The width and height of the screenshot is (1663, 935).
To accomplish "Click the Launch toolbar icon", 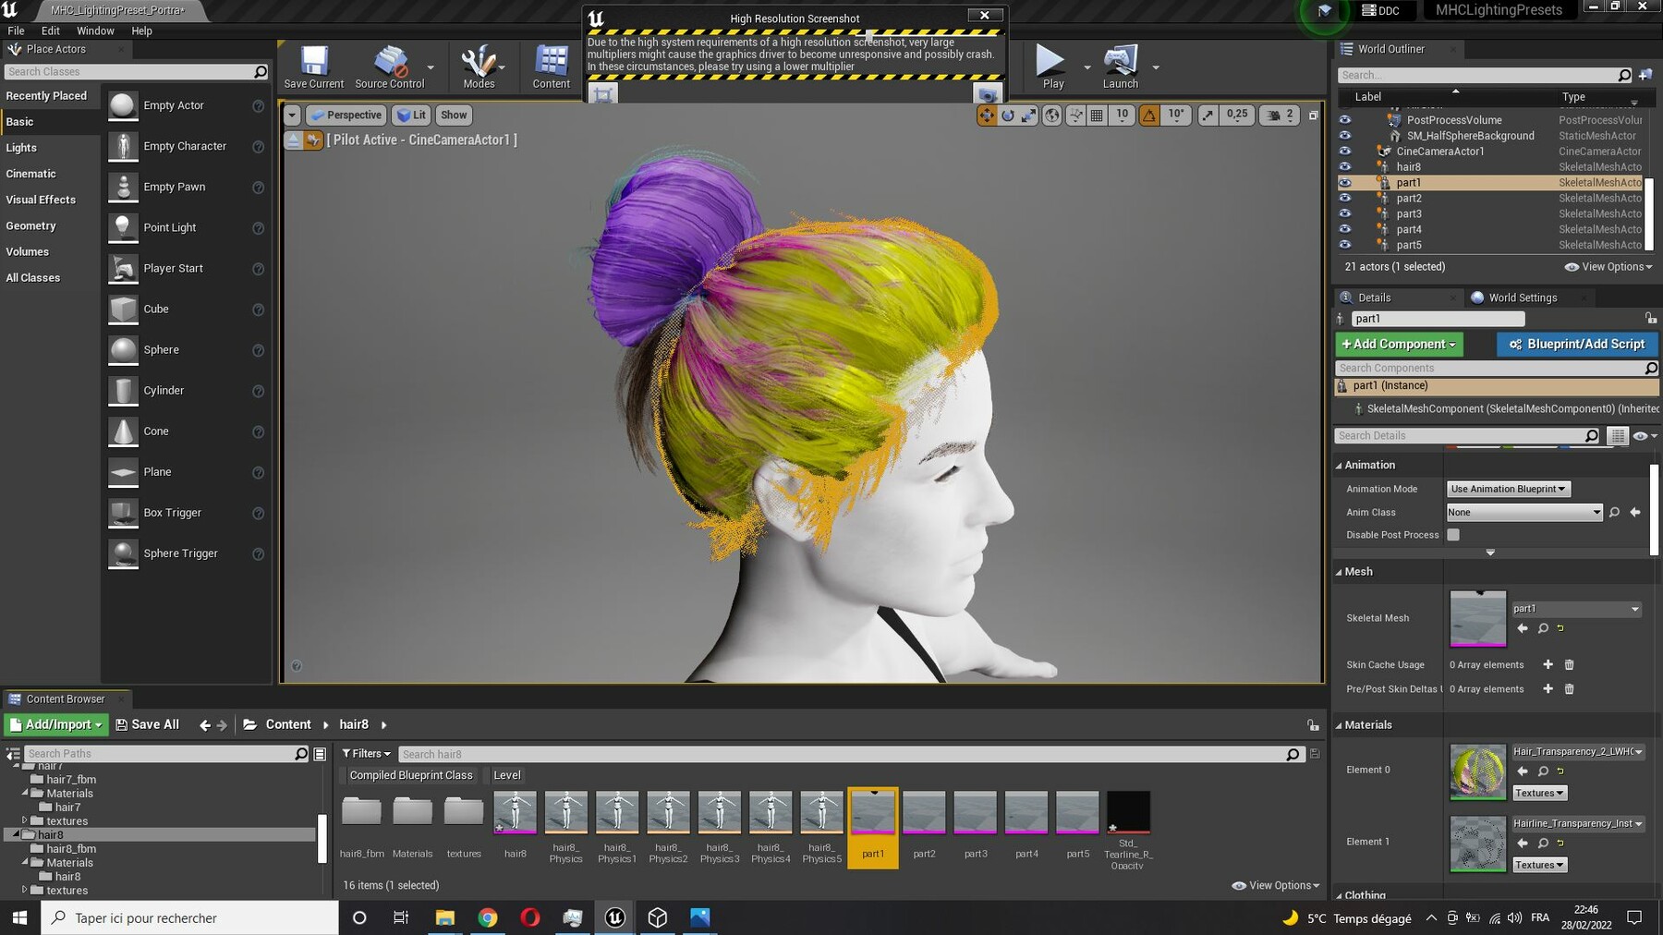I will pos(1121,67).
